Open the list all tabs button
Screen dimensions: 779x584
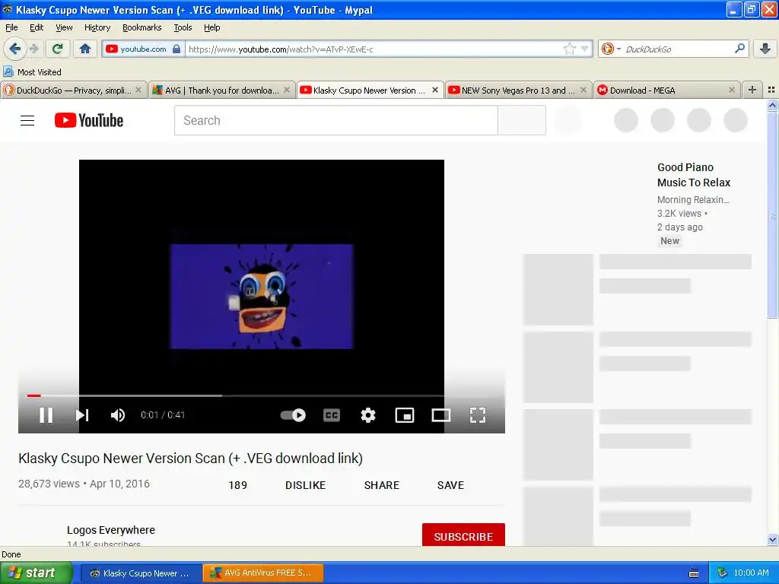(x=771, y=90)
